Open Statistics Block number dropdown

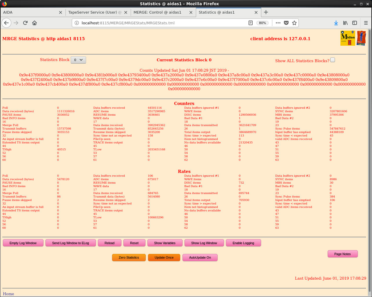[78, 60]
